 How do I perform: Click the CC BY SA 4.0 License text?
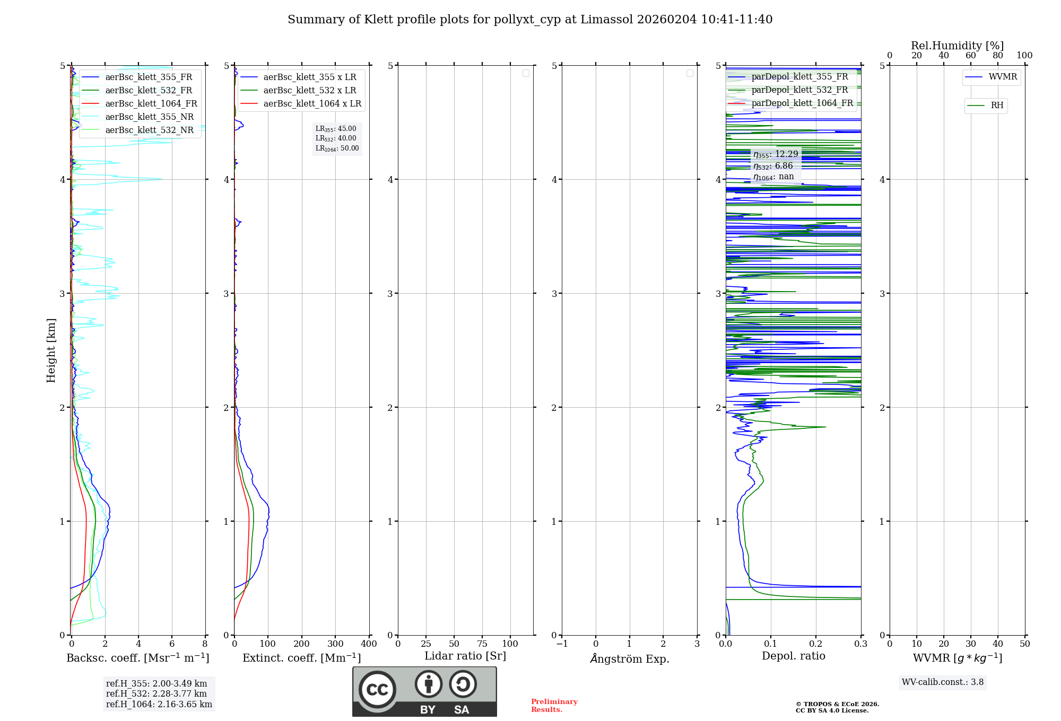pyautogui.click(x=832, y=710)
